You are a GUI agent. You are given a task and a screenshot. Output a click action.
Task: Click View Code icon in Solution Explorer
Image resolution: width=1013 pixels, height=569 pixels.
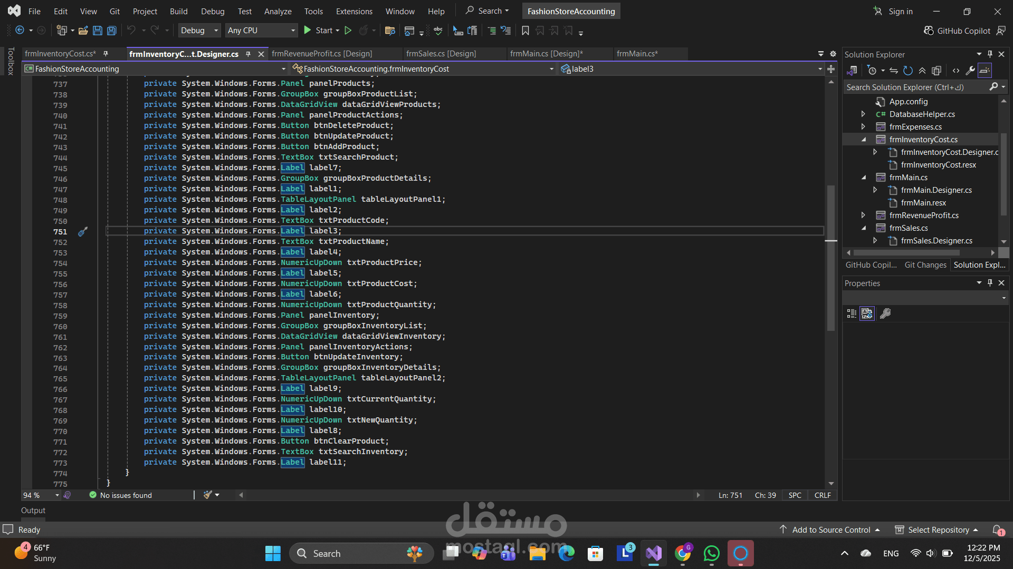[955, 71]
